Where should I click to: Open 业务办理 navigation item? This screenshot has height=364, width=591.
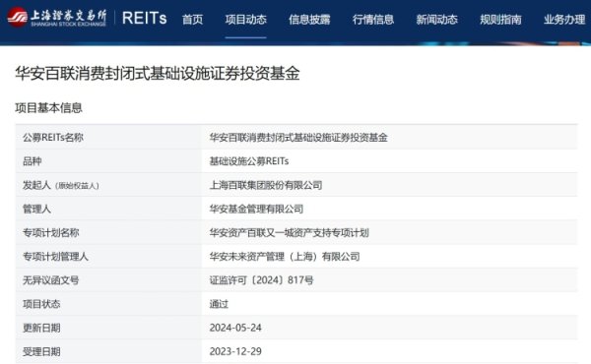[x=564, y=20]
